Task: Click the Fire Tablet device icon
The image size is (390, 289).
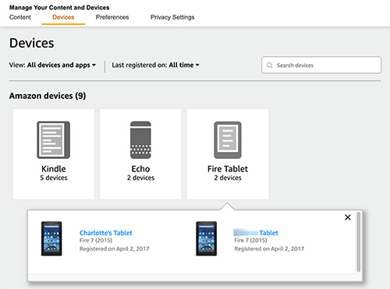Action: [x=228, y=140]
